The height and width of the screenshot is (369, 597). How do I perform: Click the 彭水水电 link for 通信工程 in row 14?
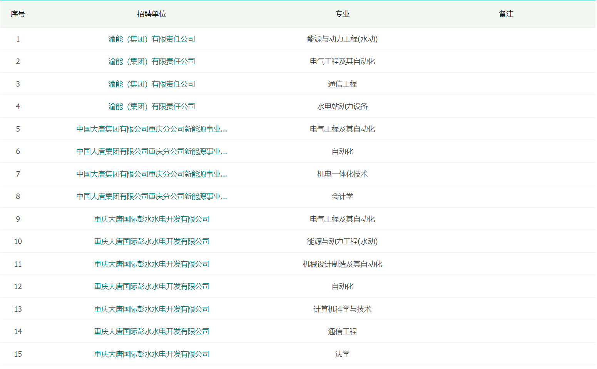pyautogui.click(x=152, y=331)
